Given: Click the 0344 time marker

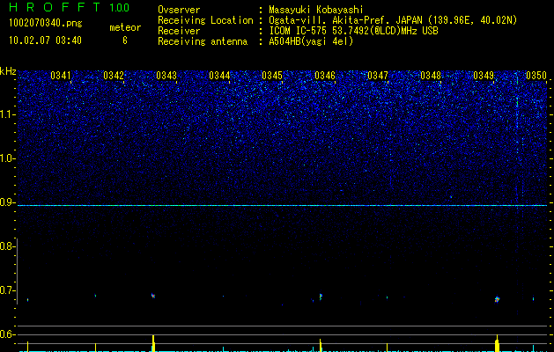Looking at the screenshot, I should (x=219, y=76).
